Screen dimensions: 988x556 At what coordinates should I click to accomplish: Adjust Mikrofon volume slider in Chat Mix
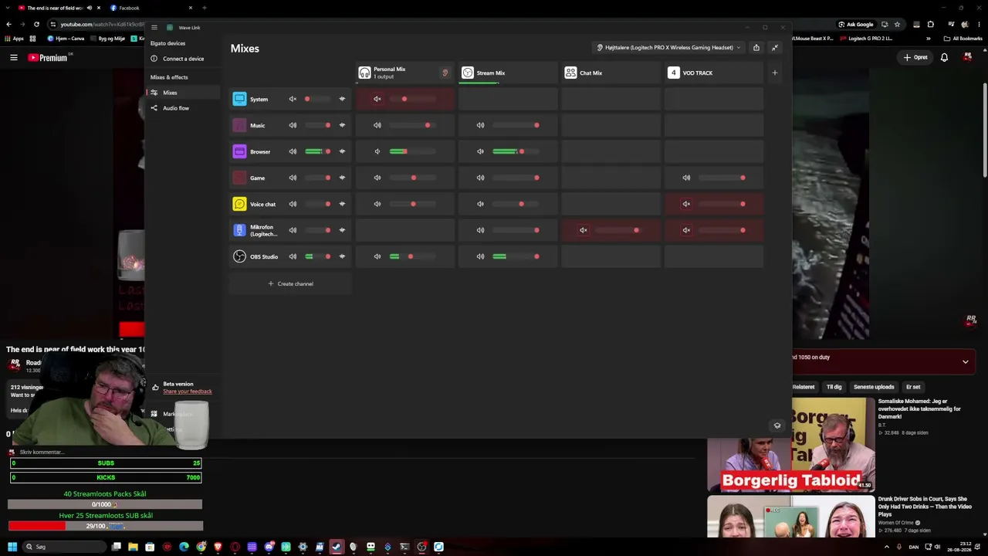[619, 230]
